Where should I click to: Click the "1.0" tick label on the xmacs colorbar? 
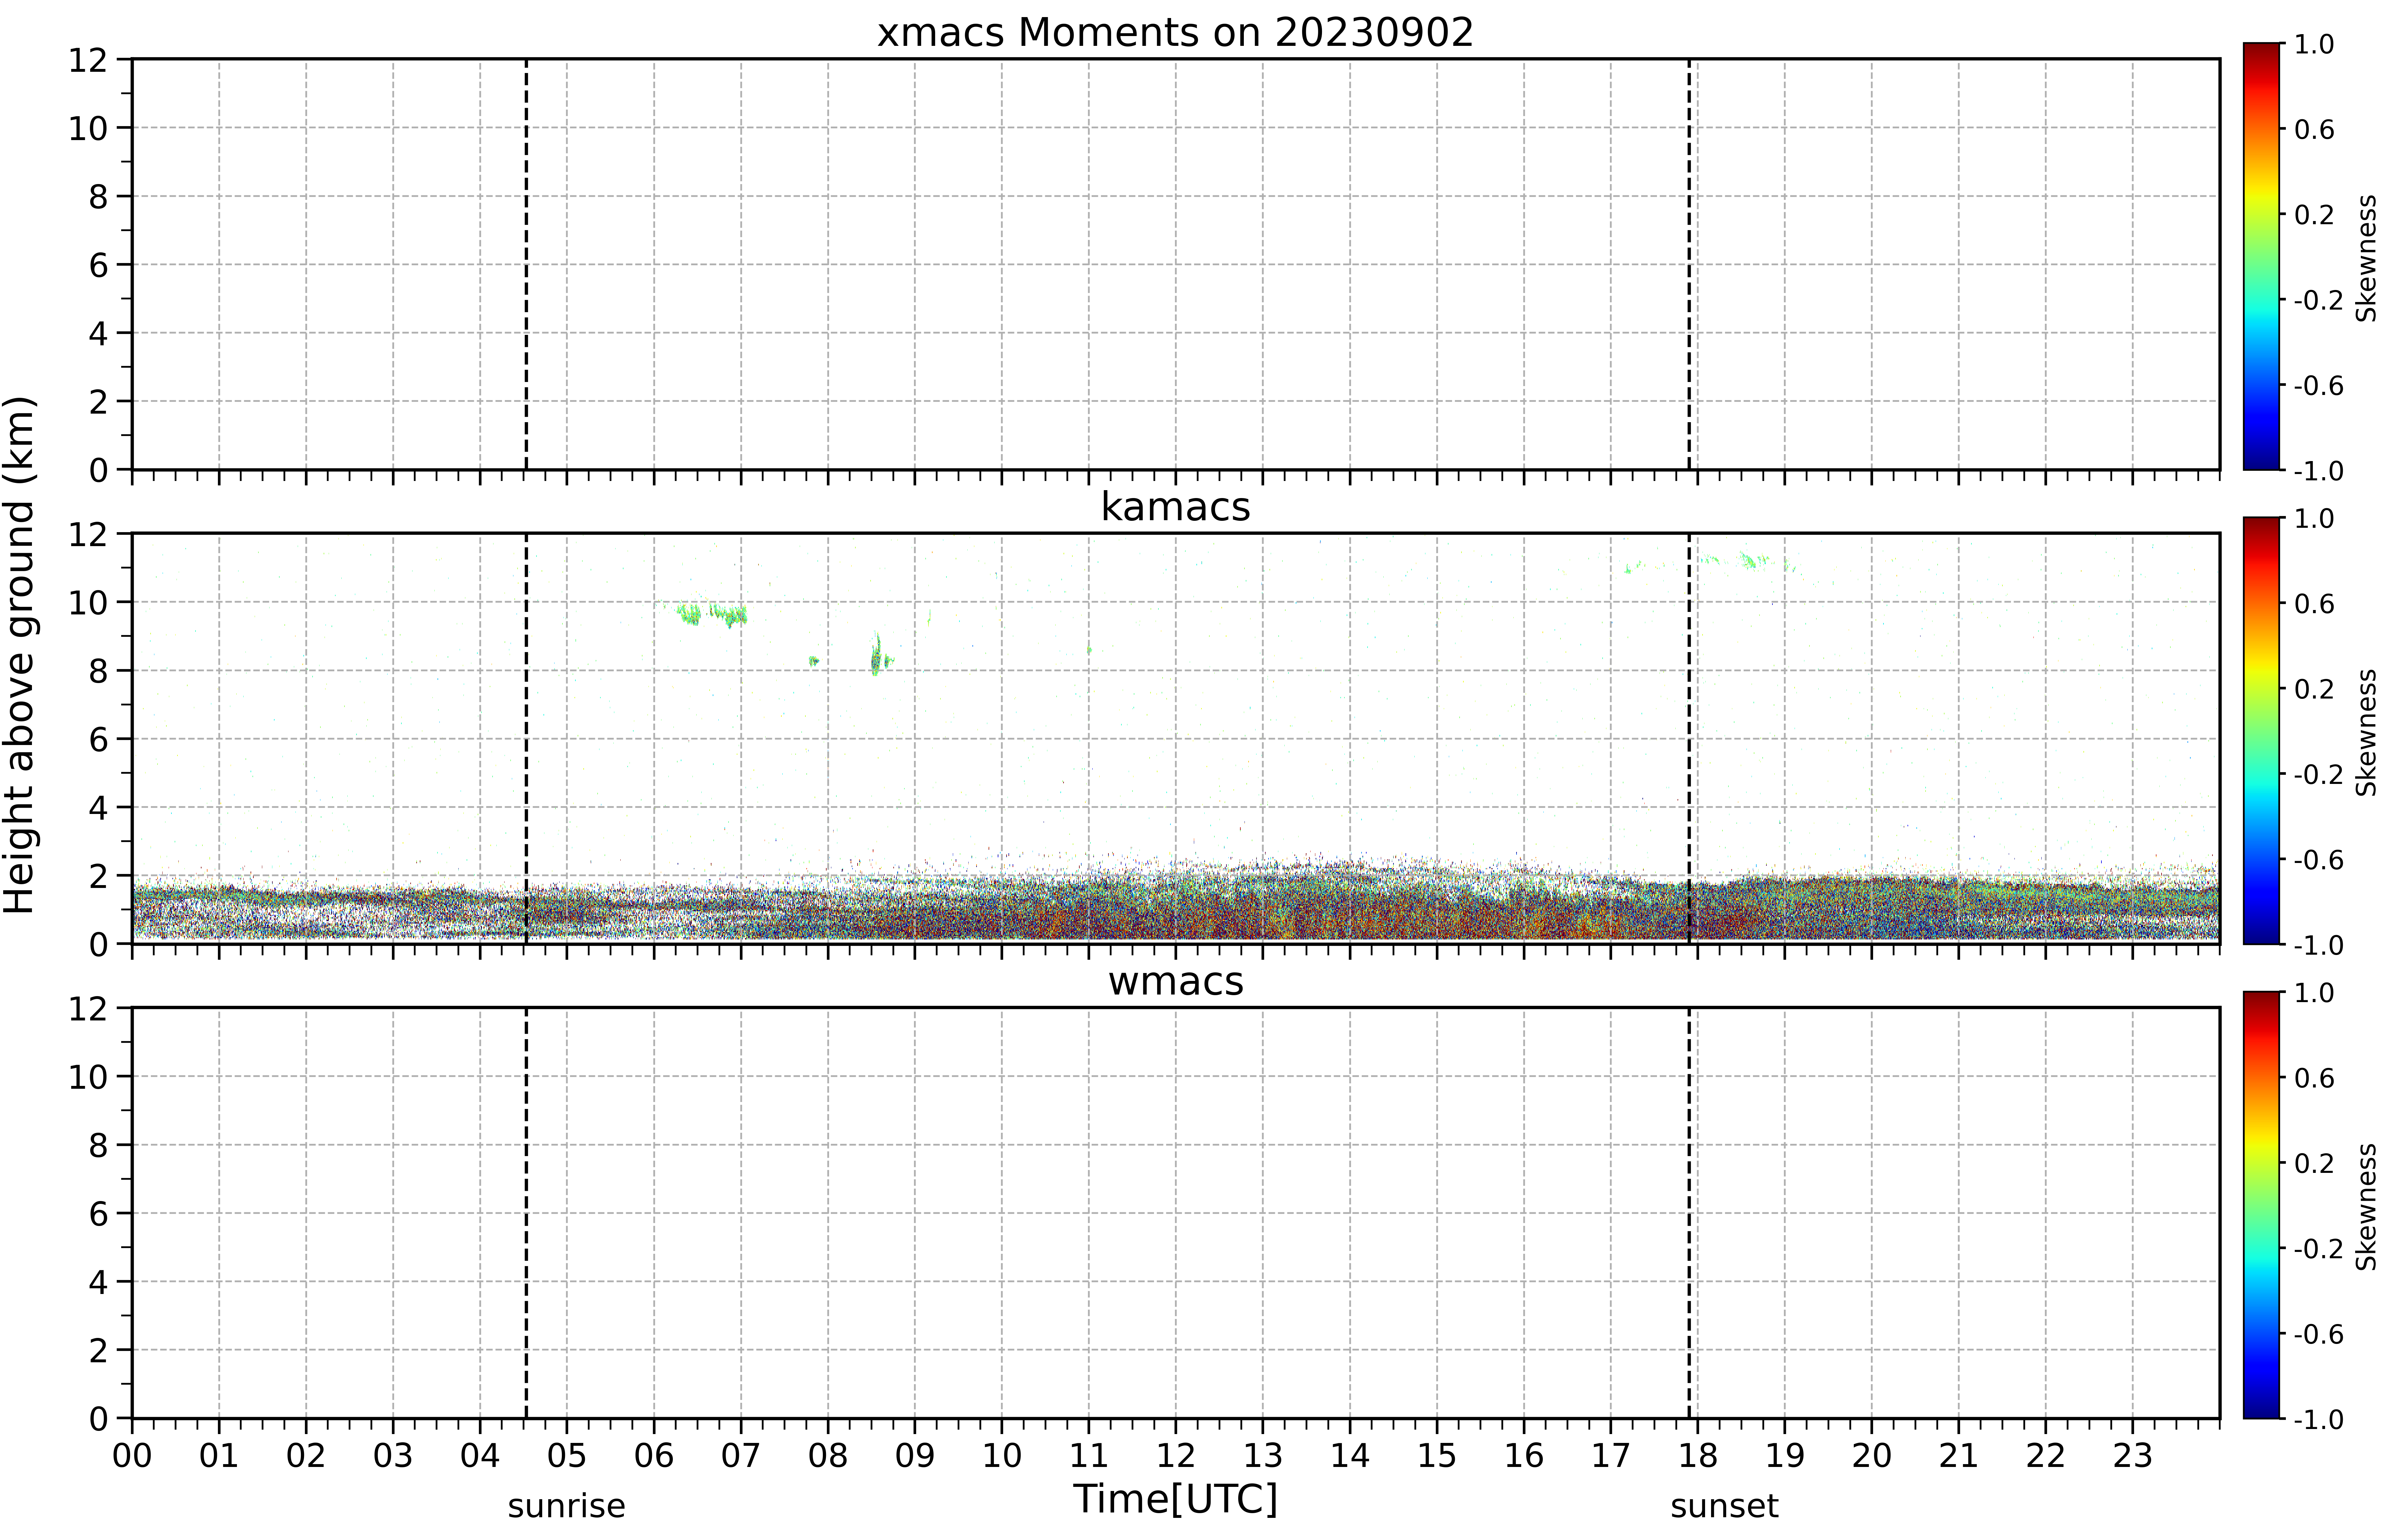click(2314, 44)
